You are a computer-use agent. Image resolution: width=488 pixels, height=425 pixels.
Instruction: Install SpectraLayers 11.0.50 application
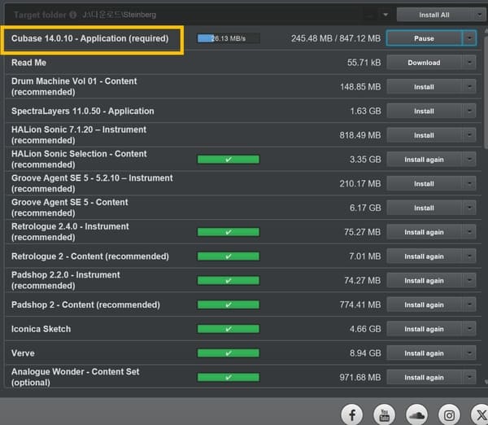click(x=424, y=112)
